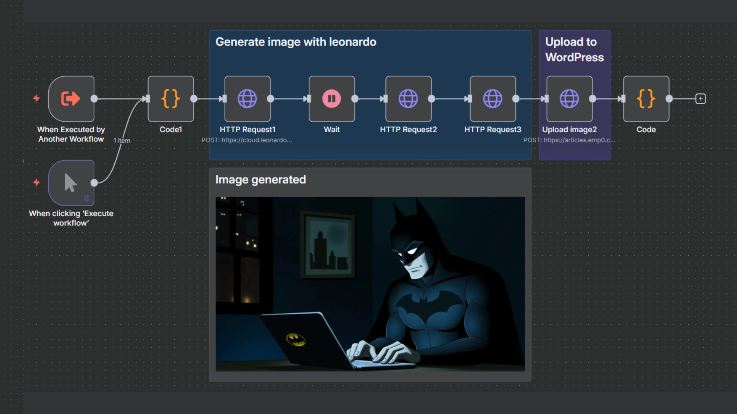This screenshot has height=414, width=737.
Task: Open the Wait node
Action: coord(332,99)
